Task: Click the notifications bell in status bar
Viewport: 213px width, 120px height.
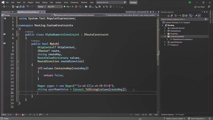Action: click(210, 119)
